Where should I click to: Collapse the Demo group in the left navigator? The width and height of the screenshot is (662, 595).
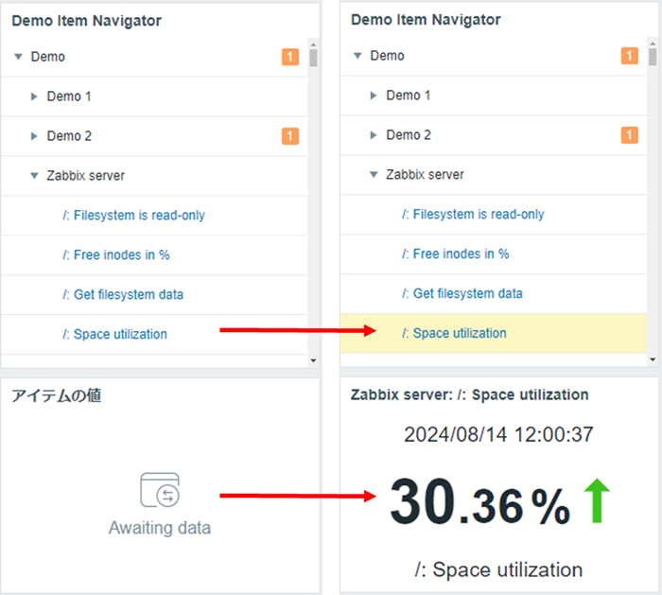coord(19,57)
